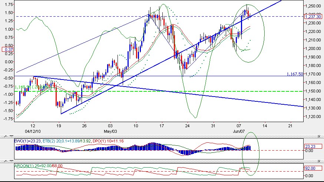Click the 92.00 value box beside AROON panel
Viewport: 324px width, 182px height.
(x=313, y=168)
